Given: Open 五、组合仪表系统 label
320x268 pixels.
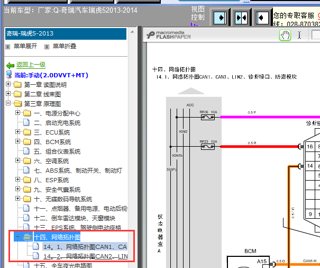Looking at the screenshot, I should point(57,151).
